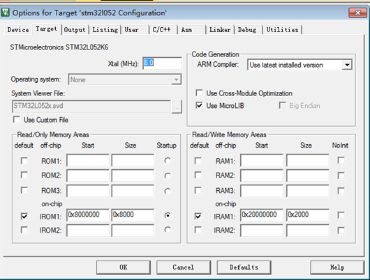Viewport: 370px width, 280px height.
Task: Uncheck the IRAM1 default checkbox
Action: pyautogui.click(x=198, y=216)
